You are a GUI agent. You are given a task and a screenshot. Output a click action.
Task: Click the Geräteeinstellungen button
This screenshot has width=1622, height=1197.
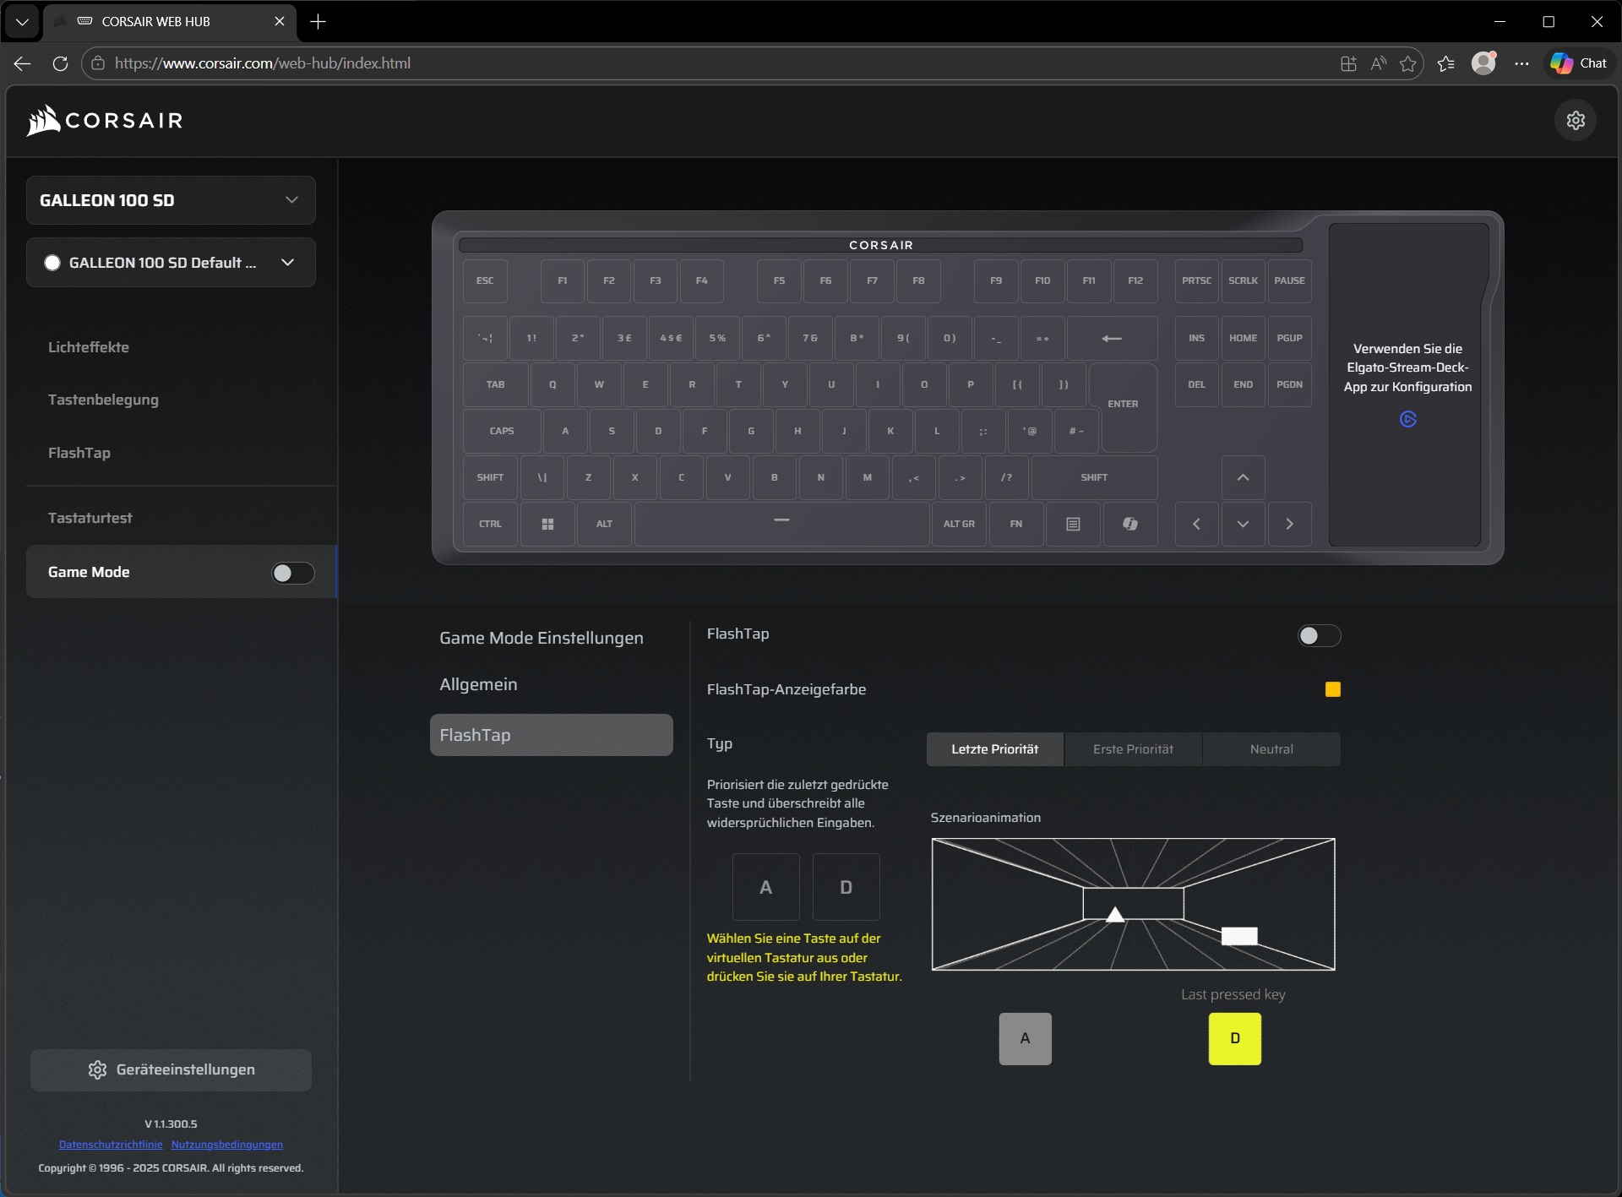(171, 1069)
